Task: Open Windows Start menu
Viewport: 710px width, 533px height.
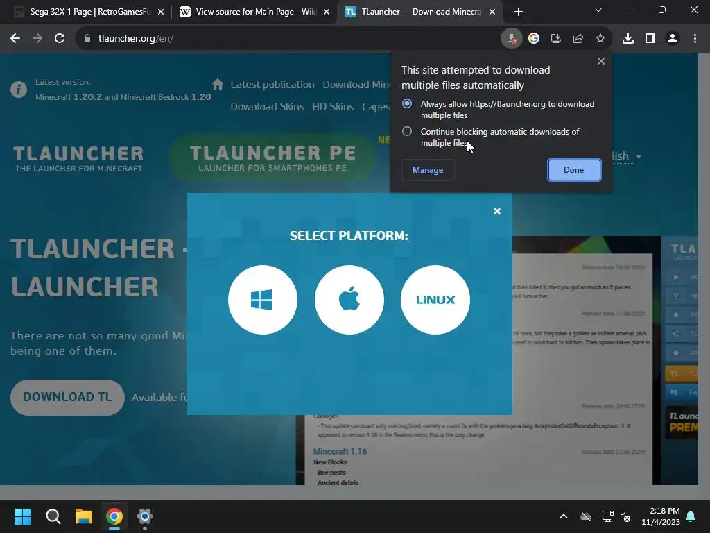Action: coord(22,516)
